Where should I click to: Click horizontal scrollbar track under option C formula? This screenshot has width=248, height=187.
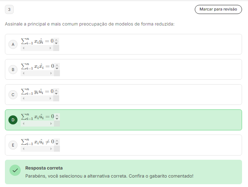tap(37, 99)
